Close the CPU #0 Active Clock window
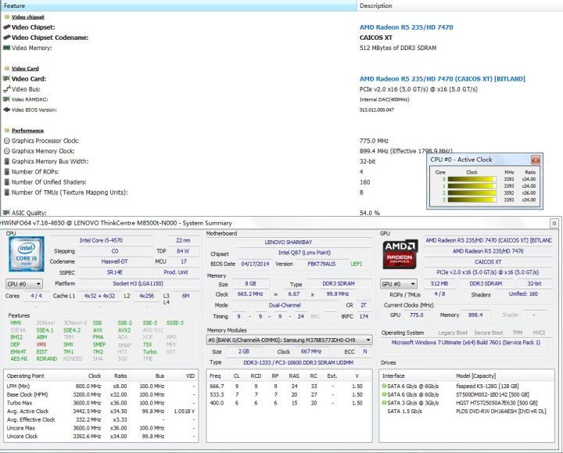 [x=534, y=159]
